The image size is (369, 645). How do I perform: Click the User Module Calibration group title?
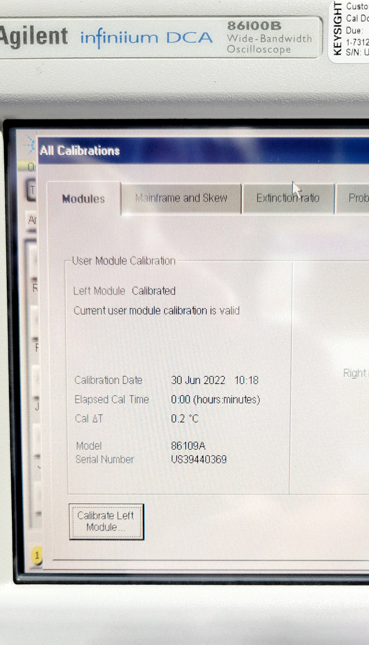(124, 261)
